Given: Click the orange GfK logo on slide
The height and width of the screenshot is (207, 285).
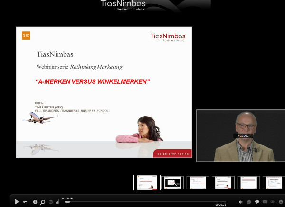Looking at the screenshot, I should [26, 36].
